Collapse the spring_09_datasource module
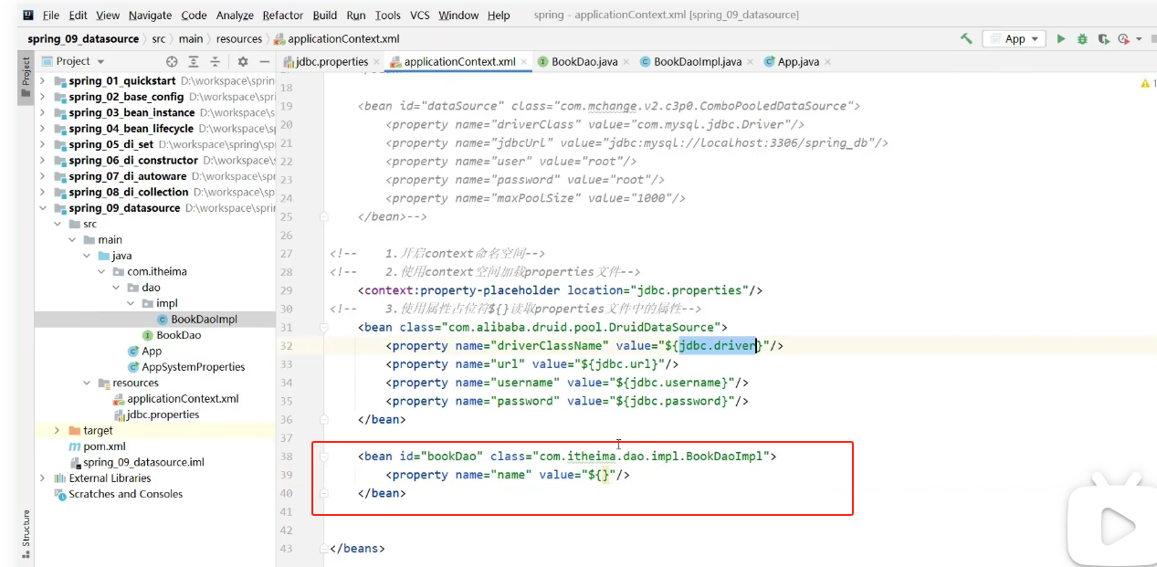1157x567 pixels. (42, 208)
